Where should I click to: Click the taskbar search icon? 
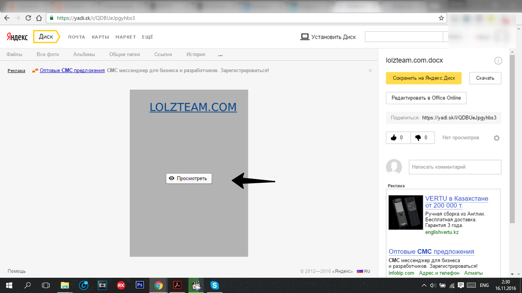[27, 286]
